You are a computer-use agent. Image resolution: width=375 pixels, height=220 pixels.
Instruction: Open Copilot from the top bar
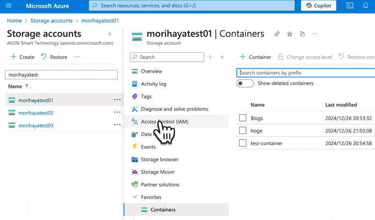[318, 6]
